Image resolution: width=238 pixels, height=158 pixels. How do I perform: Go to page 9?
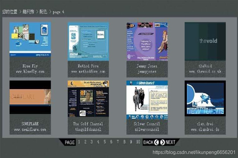[131, 142]
